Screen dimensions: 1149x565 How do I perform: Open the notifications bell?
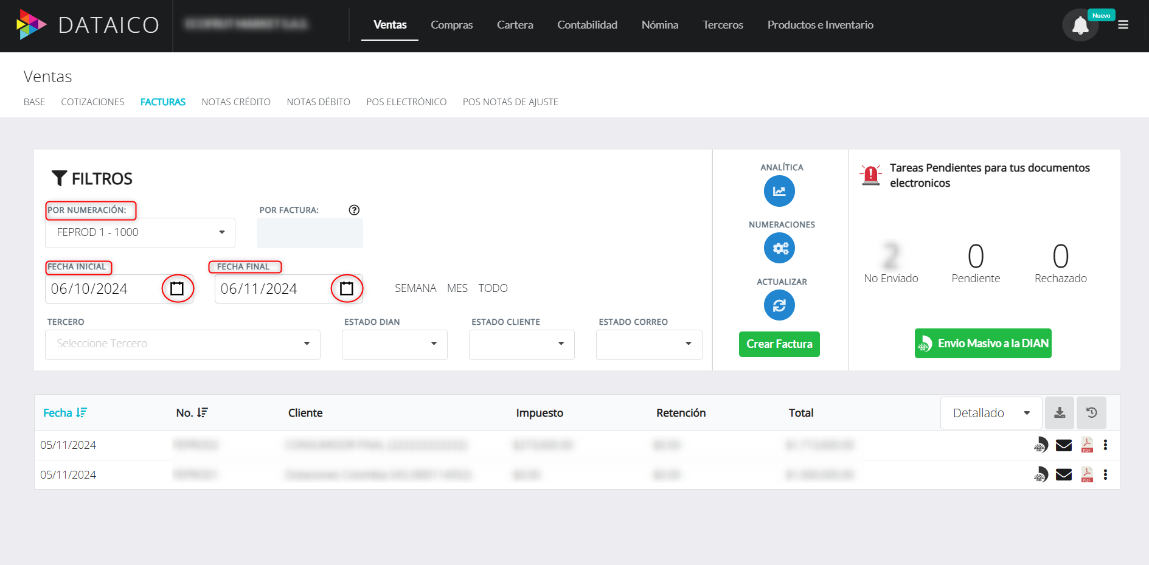coord(1080,26)
